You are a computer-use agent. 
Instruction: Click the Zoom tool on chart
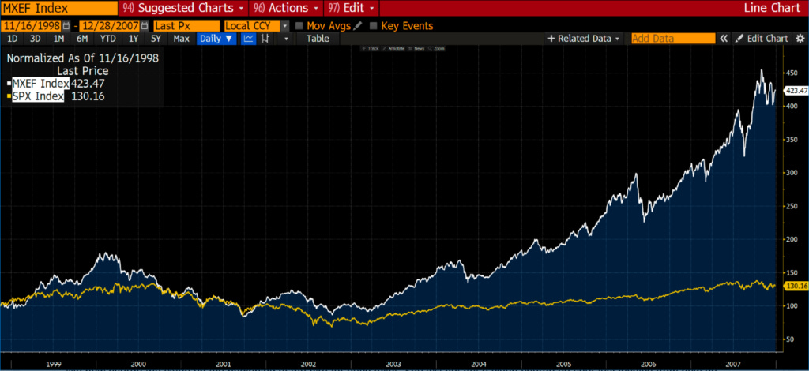pos(436,48)
